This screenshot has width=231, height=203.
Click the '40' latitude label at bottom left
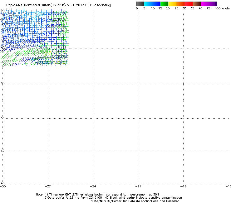pyautogui.click(x=2, y=183)
